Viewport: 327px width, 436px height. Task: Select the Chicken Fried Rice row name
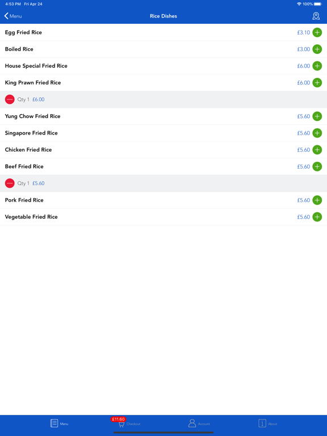pyautogui.click(x=28, y=150)
